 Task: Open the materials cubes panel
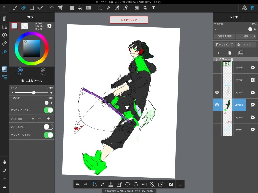[244, 8]
